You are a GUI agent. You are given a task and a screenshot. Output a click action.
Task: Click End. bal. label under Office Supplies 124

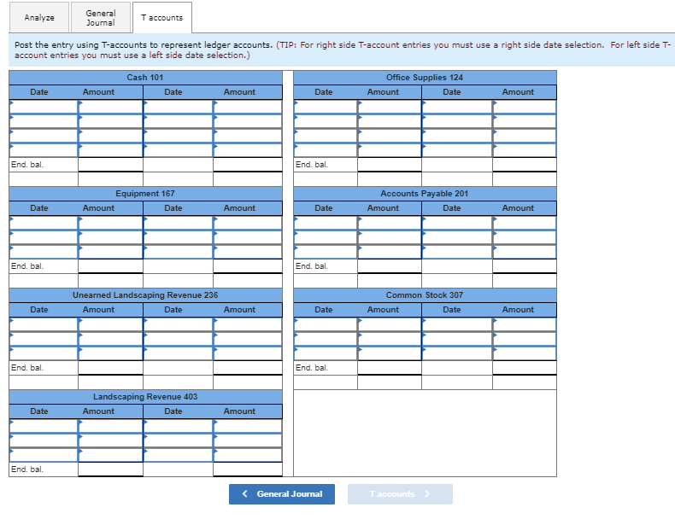(x=312, y=165)
